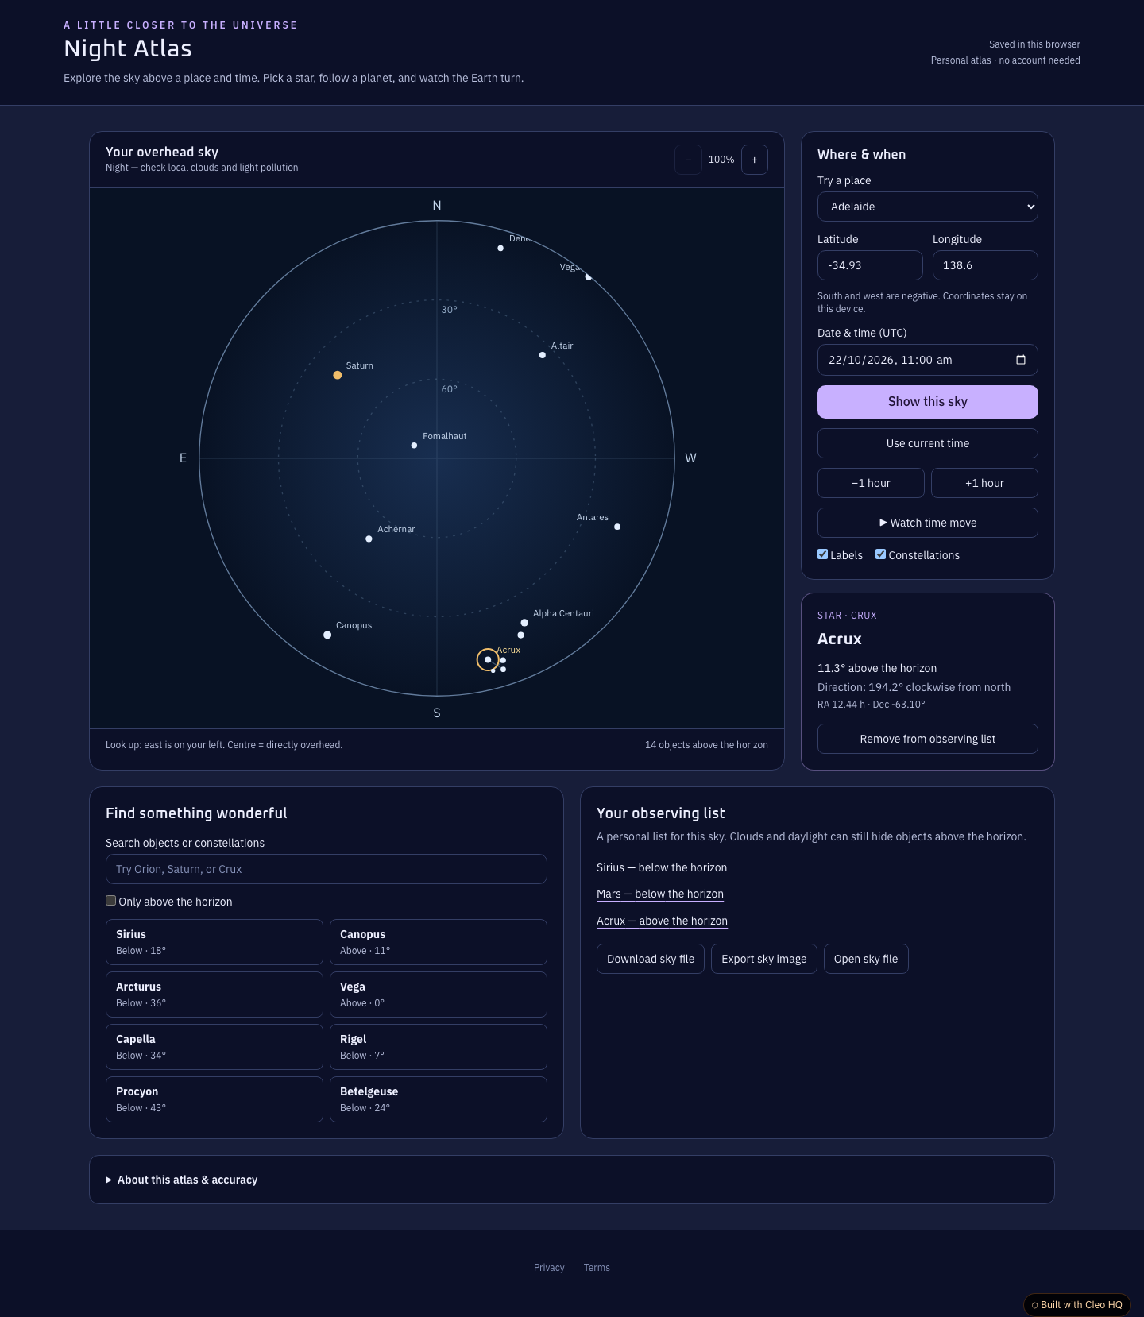Remove Acrux from observing list
This screenshot has width=1144, height=1317.
(928, 739)
